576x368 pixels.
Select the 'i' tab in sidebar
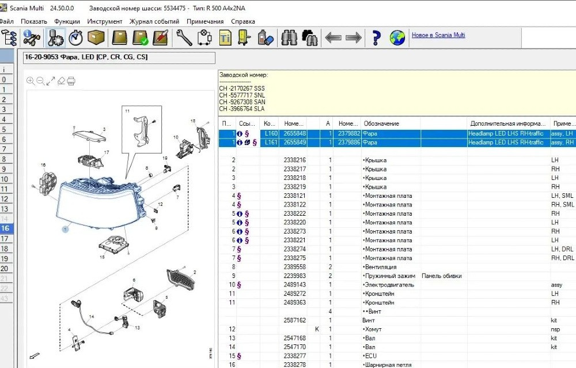click(x=6, y=70)
